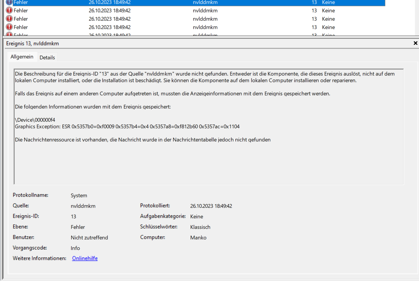Close the Ereignis 13 details pane

pyautogui.click(x=415, y=43)
